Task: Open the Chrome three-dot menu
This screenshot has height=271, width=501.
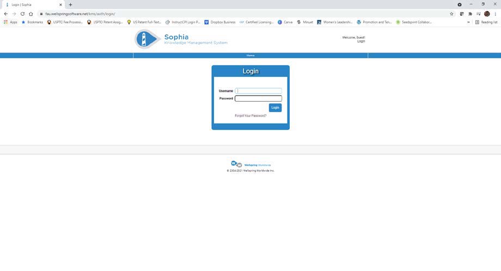Action: pos(495,14)
